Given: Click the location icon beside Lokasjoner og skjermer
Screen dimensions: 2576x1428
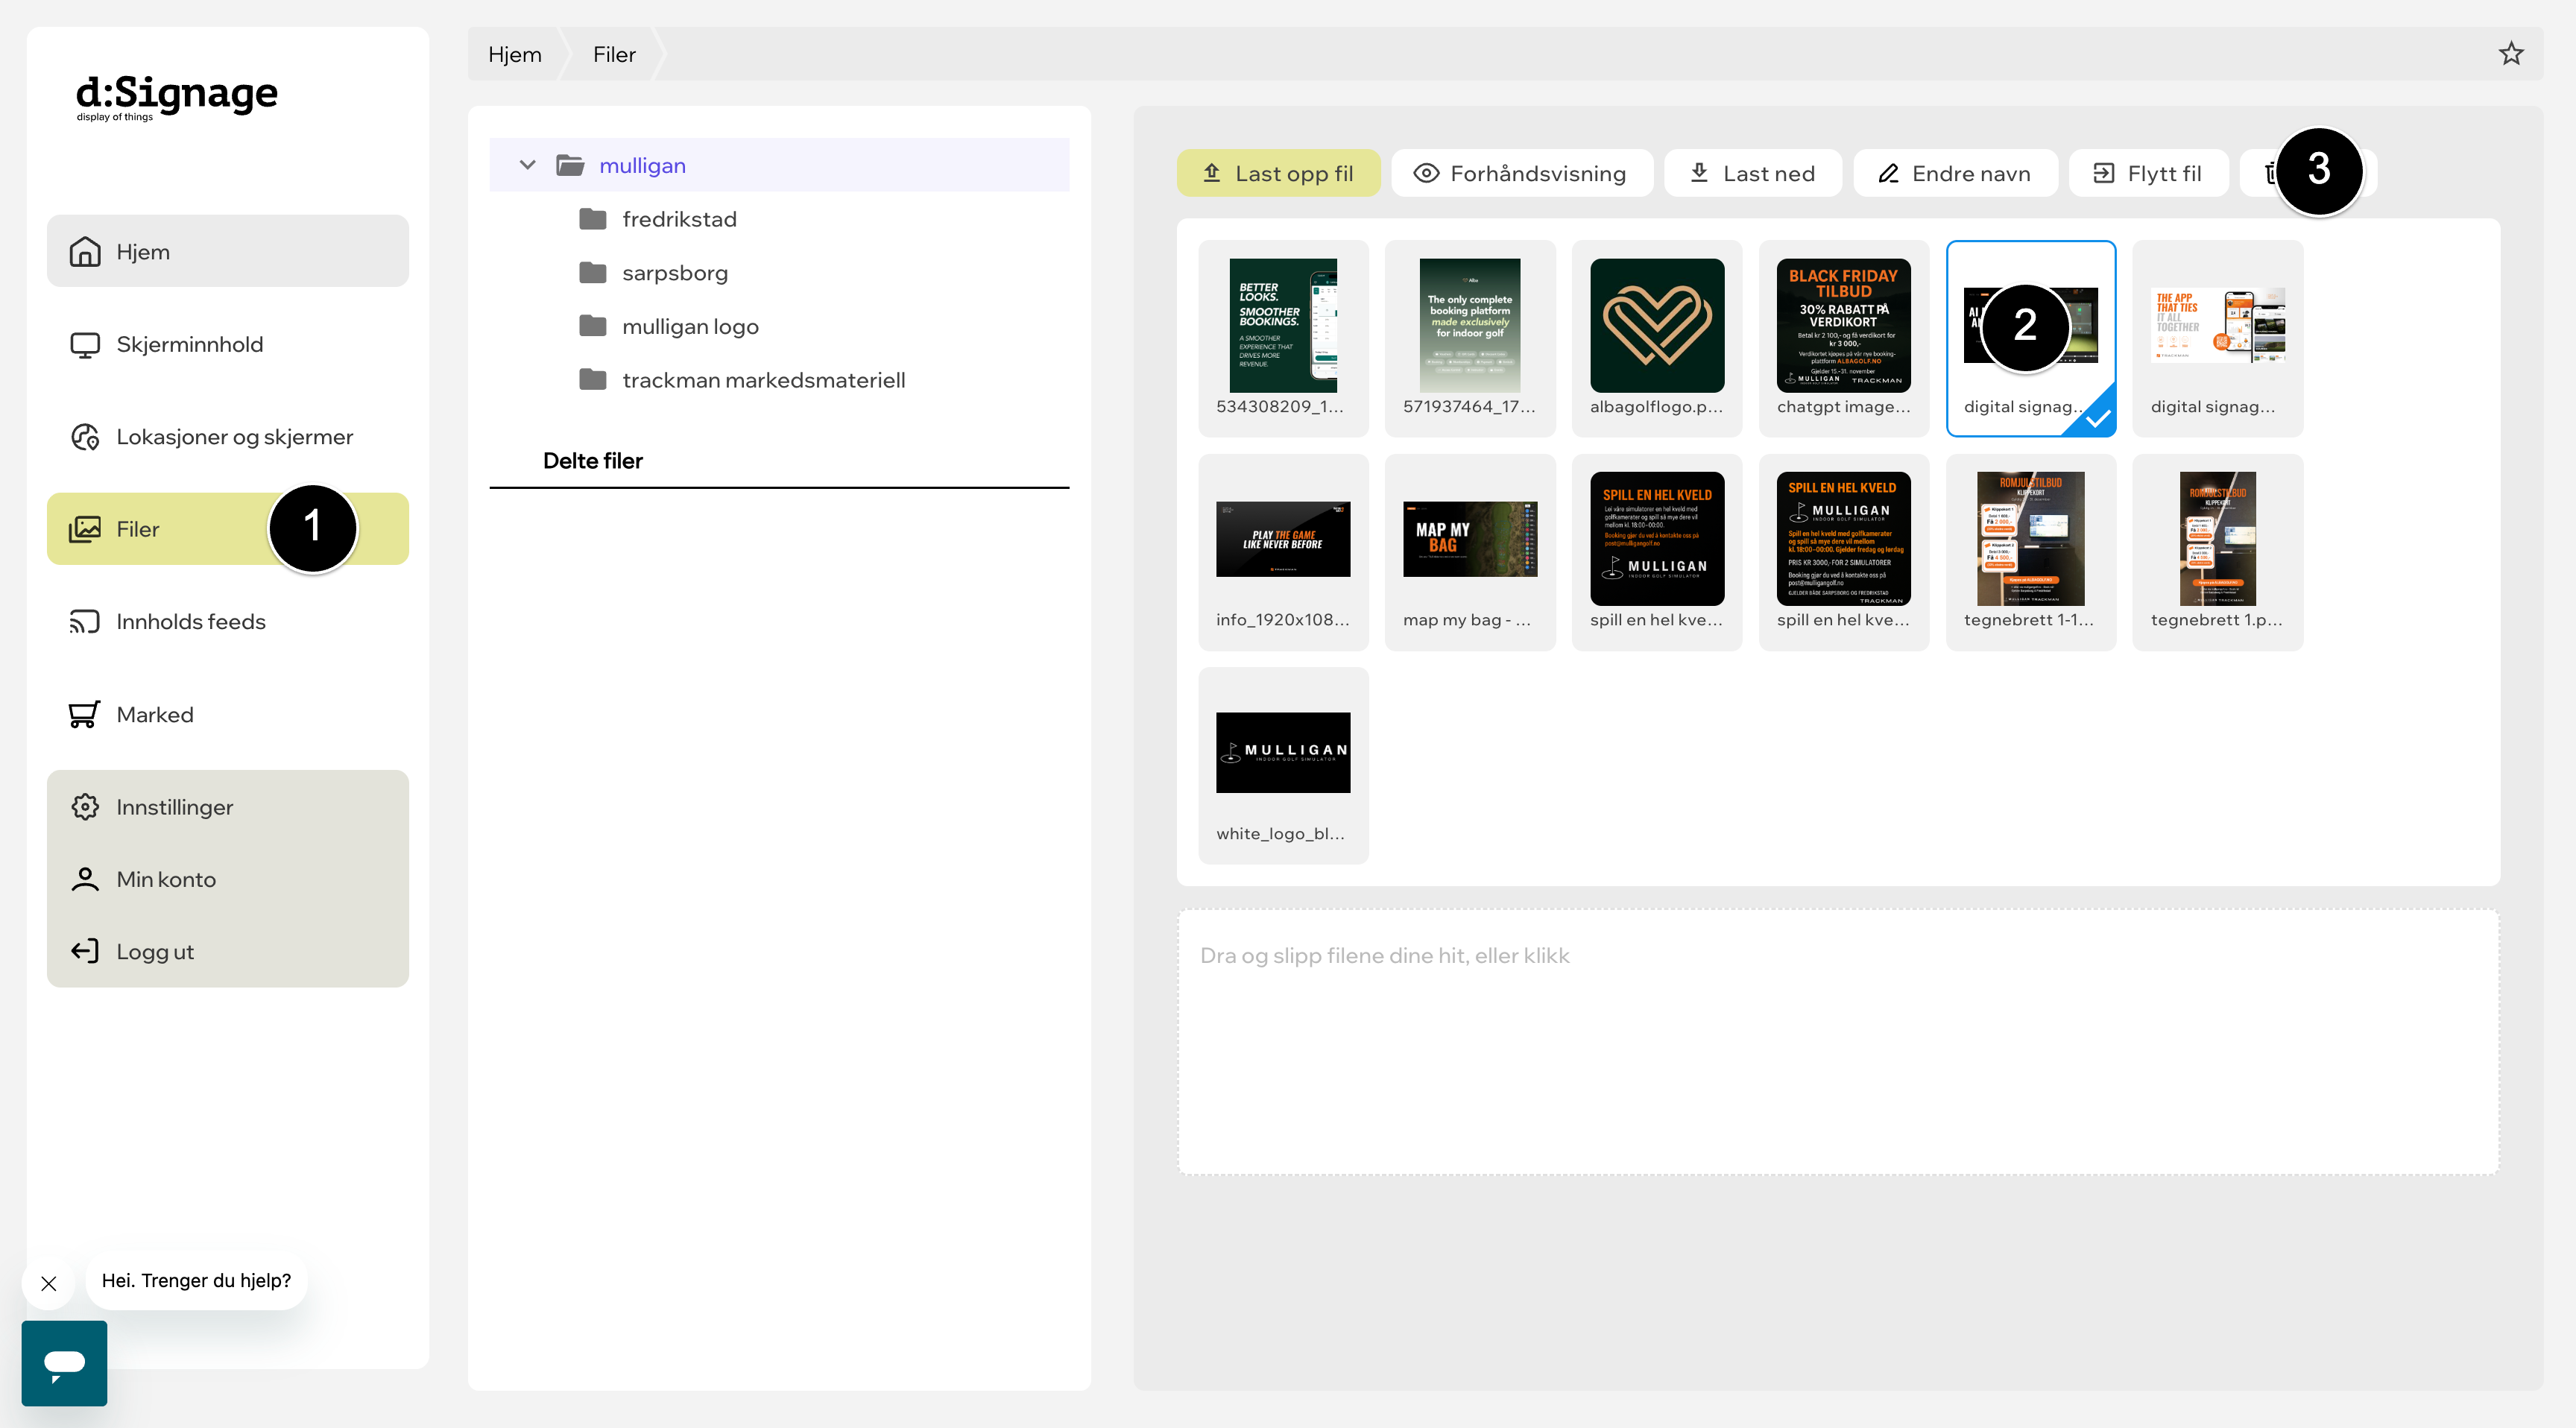Looking at the screenshot, I should (85, 437).
